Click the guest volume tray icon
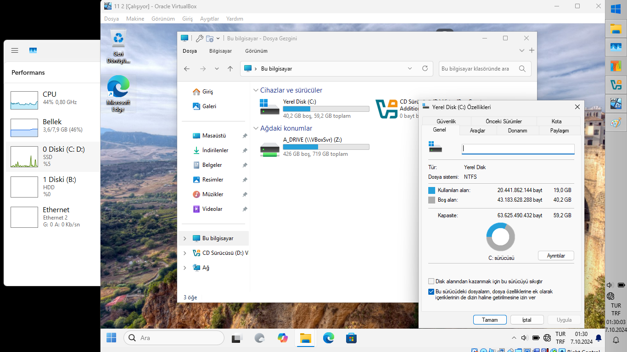This screenshot has height=352, width=627. pyautogui.click(x=524, y=338)
